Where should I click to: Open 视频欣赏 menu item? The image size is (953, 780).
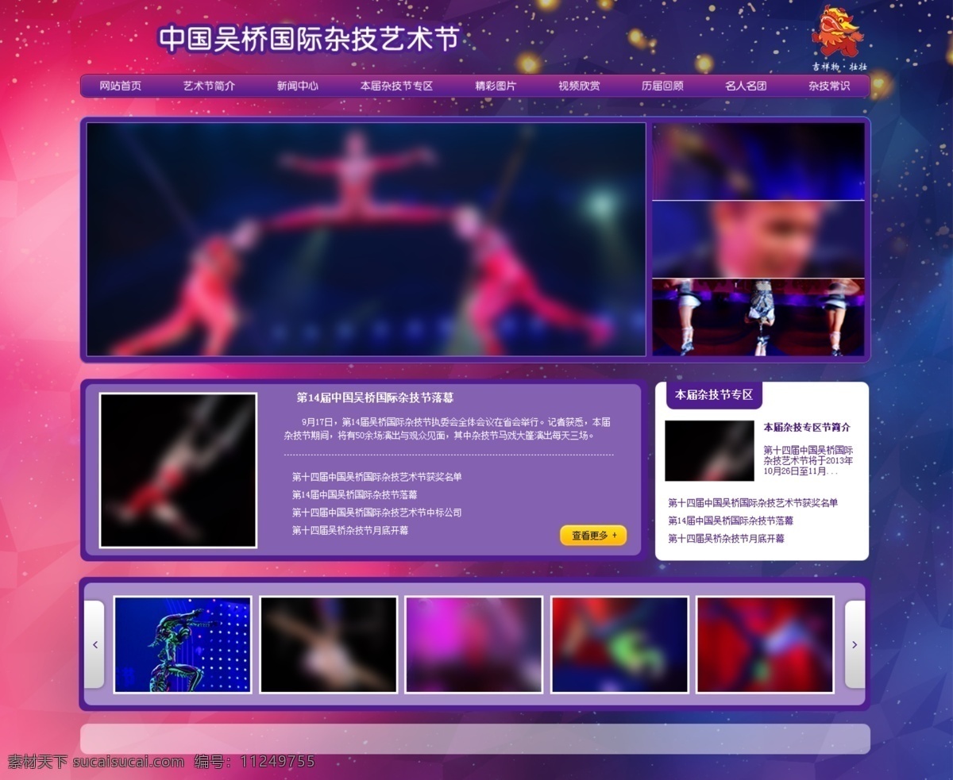579,86
